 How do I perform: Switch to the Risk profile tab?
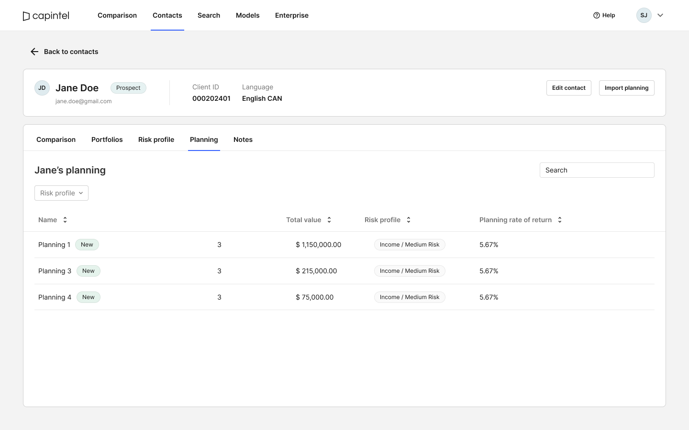pyautogui.click(x=156, y=140)
